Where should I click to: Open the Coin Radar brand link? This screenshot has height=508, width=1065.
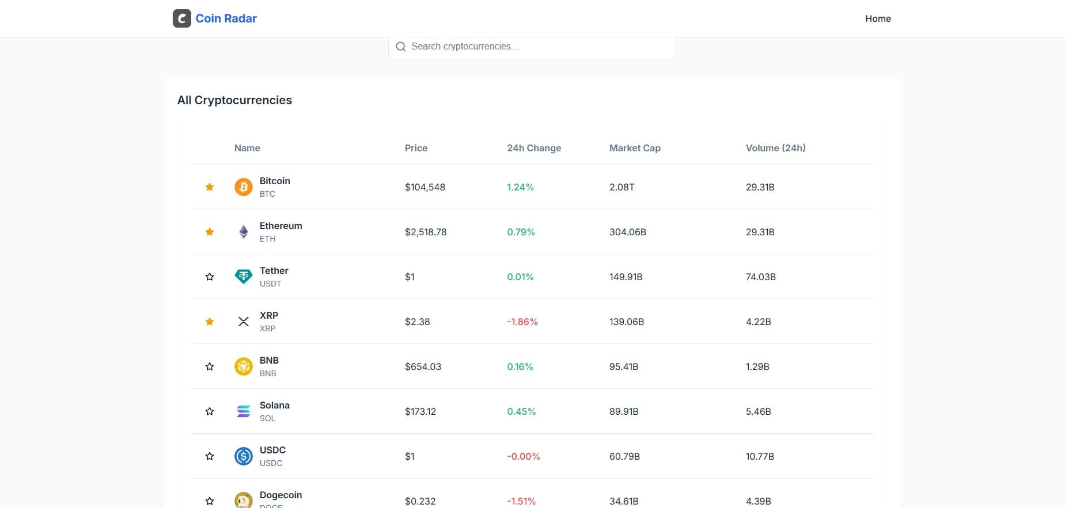[x=215, y=18]
